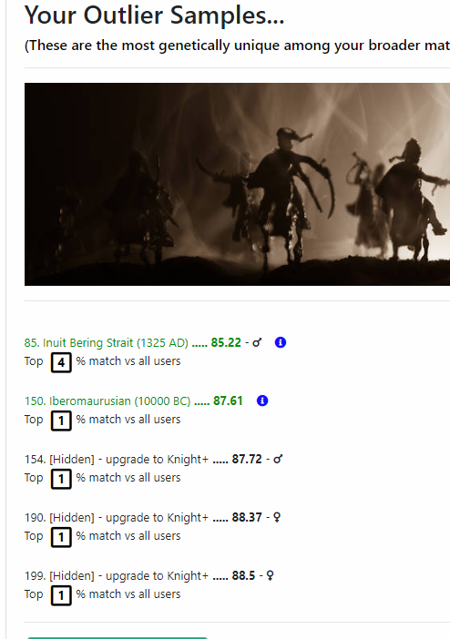Screen dimensions: 450x639
Task: Open Iberomaurusian (10000 BC) sample
Action: click(x=107, y=401)
